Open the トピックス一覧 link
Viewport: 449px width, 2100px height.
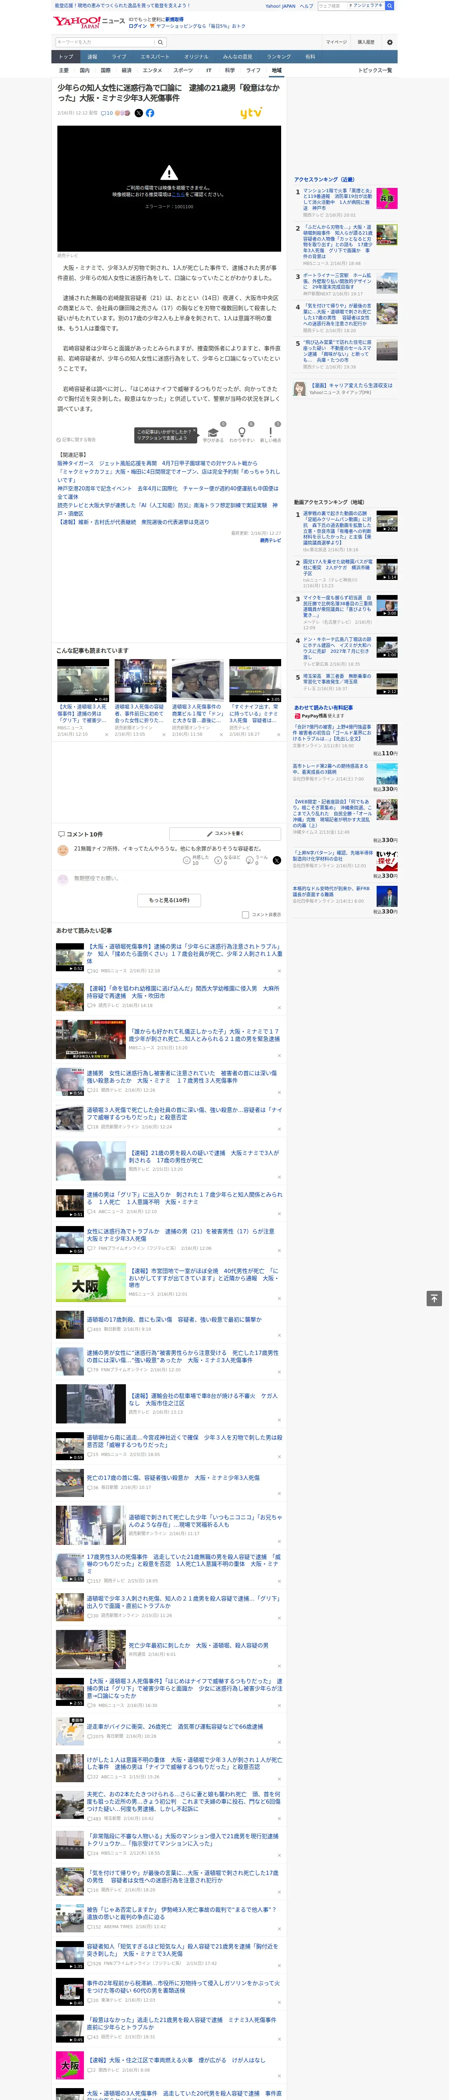pyautogui.click(x=375, y=70)
